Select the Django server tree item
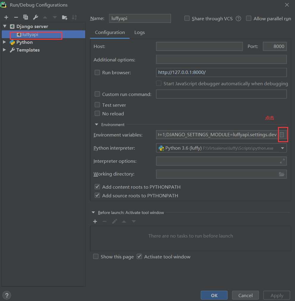 pyautogui.click(x=32, y=26)
